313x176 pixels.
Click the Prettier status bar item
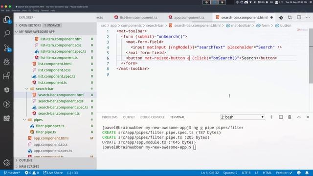pos(284,173)
